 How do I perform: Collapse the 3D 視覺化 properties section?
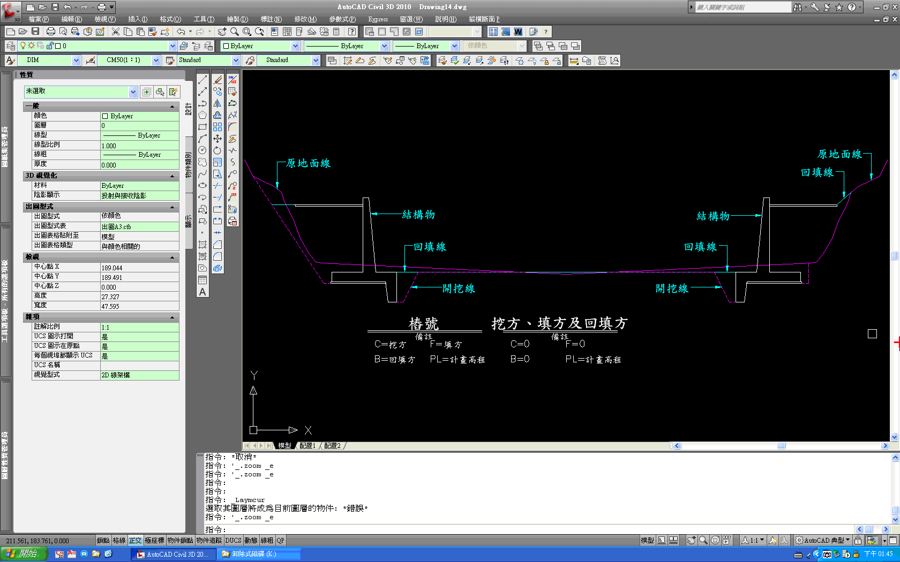172,176
